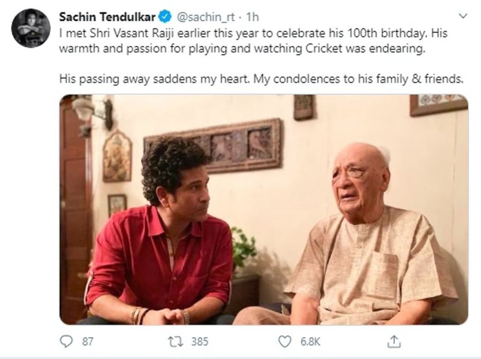This screenshot has width=481, height=359.
Task: Open Sachin Tendulkar's profile avatar
Action: point(31,28)
